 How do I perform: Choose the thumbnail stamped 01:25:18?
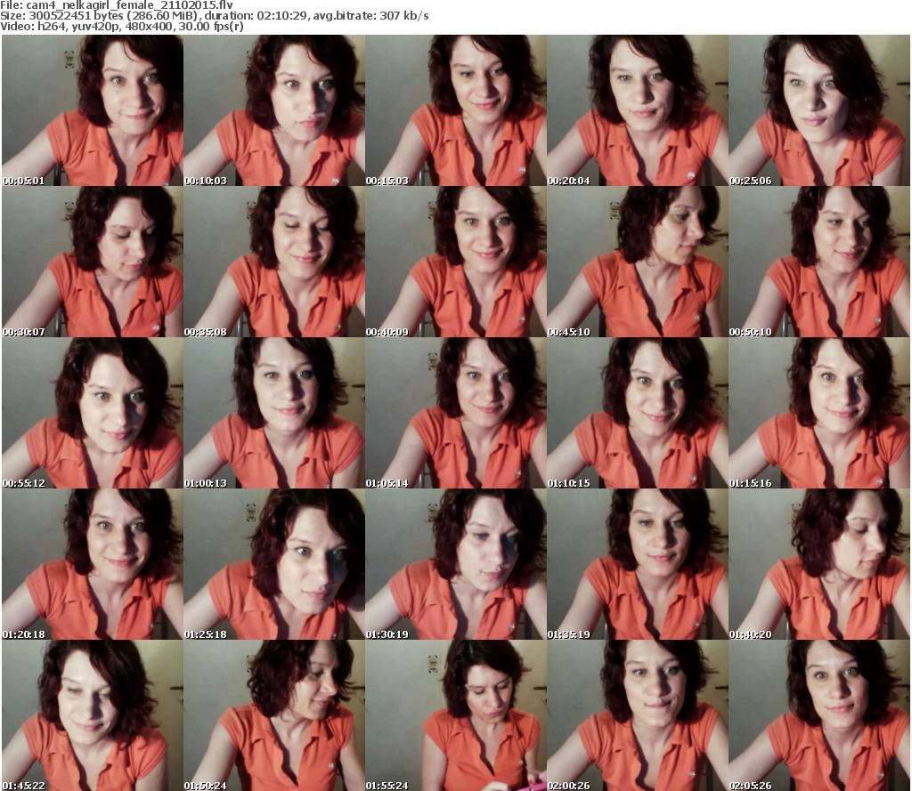click(274, 564)
